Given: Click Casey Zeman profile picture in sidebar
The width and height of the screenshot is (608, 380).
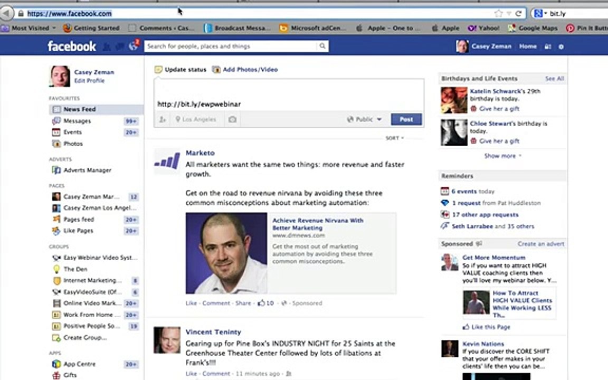Looking at the screenshot, I should (x=60, y=76).
